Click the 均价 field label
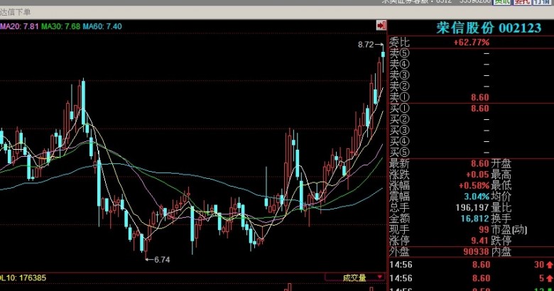Viewport: 554px width, 291px height. tap(501, 197)
